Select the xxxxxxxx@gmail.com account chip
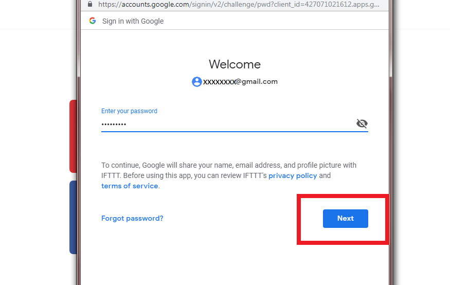This screenshot has height=285, width=450. pyautogui.click(x=235, y=82)
